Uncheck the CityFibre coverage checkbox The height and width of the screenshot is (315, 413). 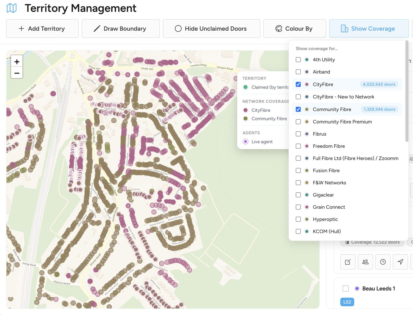298,84
